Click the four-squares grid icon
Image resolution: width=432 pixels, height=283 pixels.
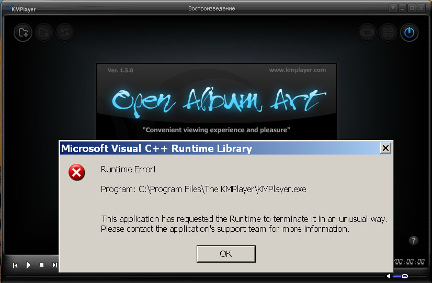tap(388, 33)
